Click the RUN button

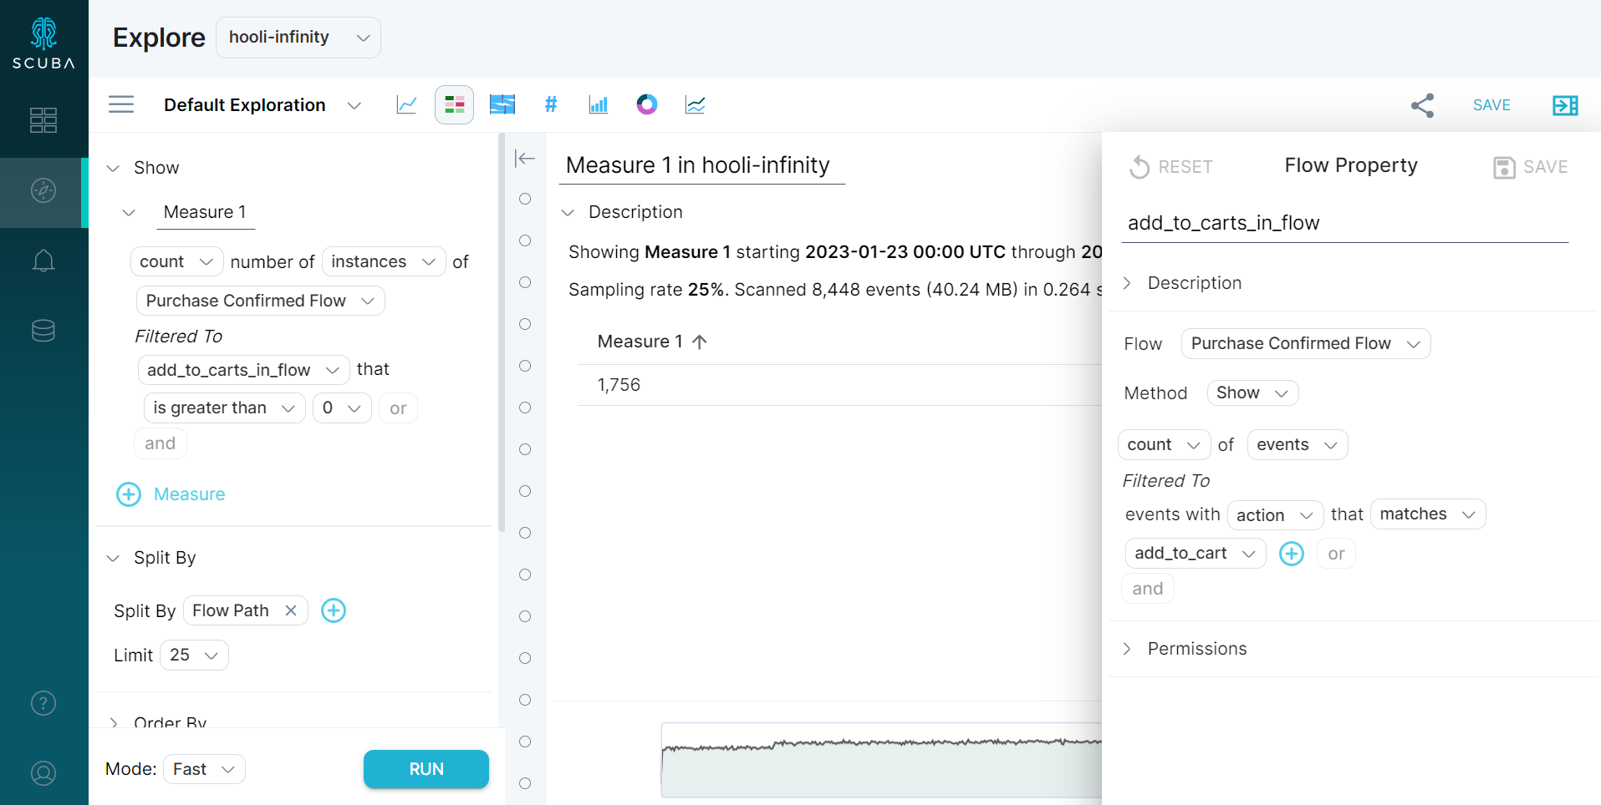pos(426,769)
